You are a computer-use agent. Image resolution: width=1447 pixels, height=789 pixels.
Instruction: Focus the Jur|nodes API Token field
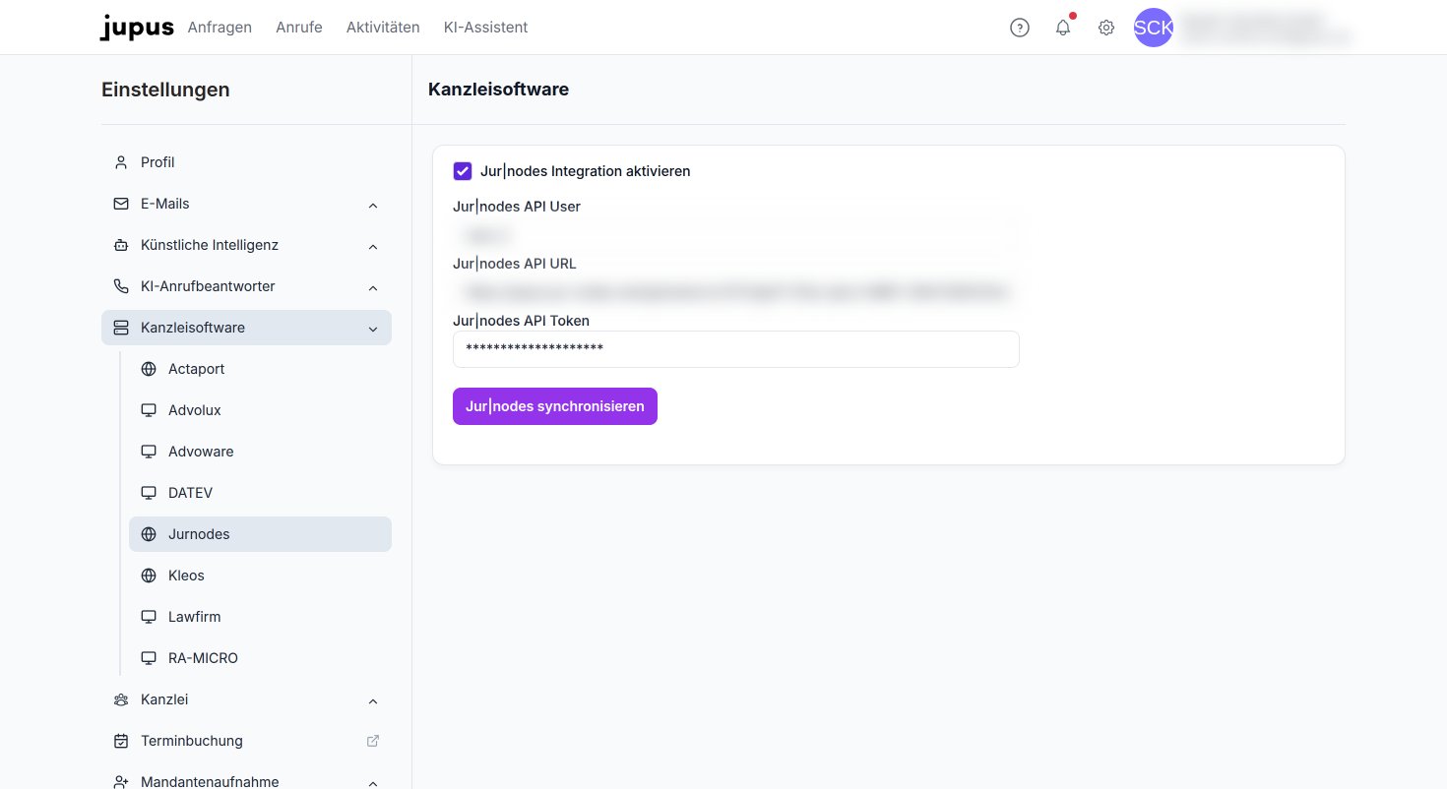pos(736,349)
